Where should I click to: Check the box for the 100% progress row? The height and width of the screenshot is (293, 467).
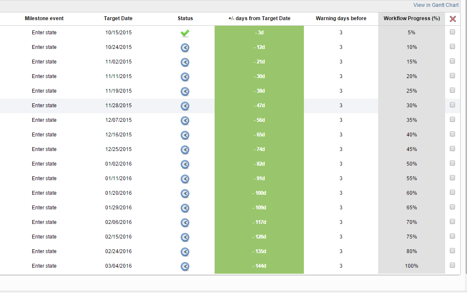(x=452, y=265)
